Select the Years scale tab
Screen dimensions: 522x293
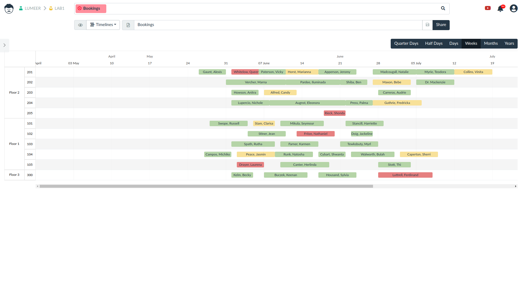509,43
